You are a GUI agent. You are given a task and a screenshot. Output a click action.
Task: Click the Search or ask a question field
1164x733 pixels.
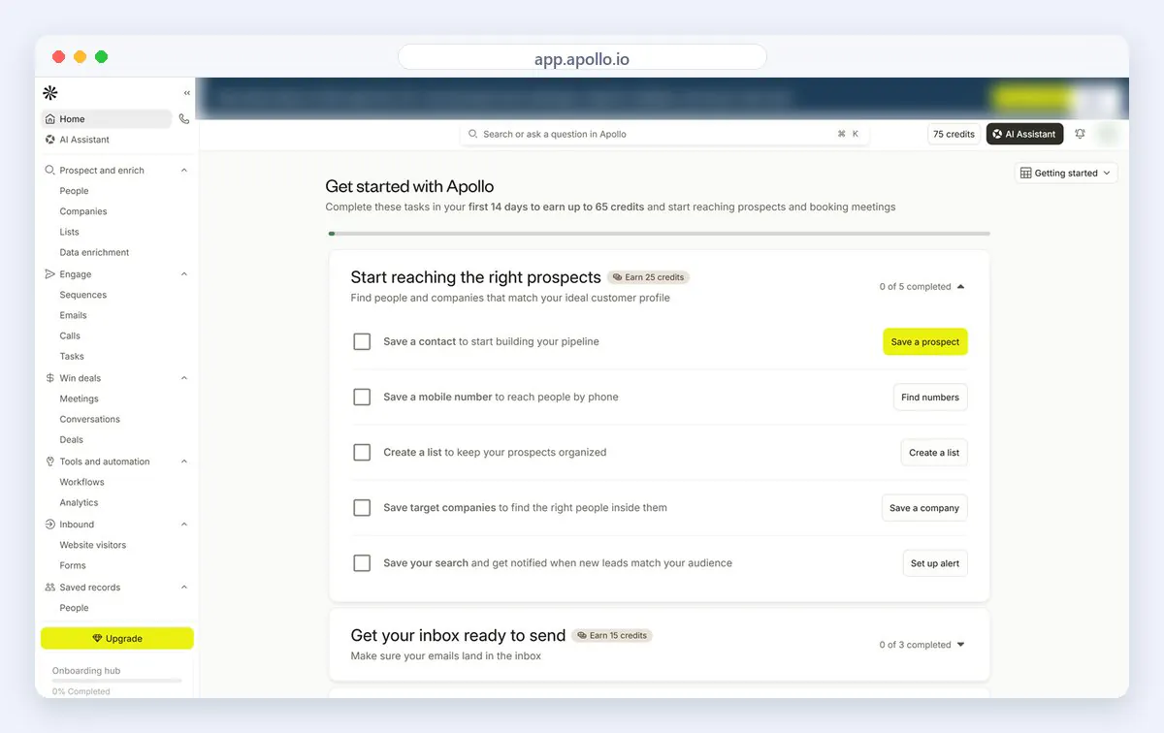pyautogui.click(x=664, y=134)
